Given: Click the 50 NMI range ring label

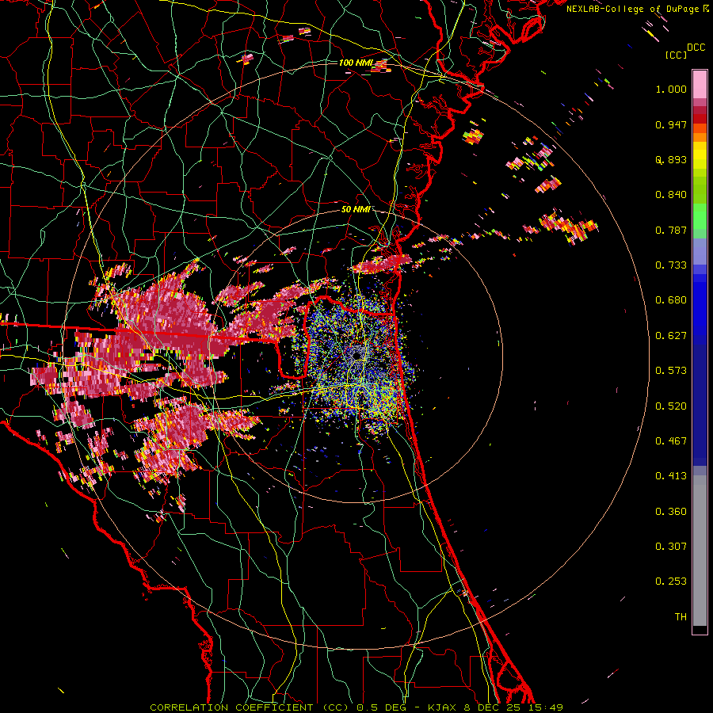Looking at the screenshot, I should tap(356, 209).
